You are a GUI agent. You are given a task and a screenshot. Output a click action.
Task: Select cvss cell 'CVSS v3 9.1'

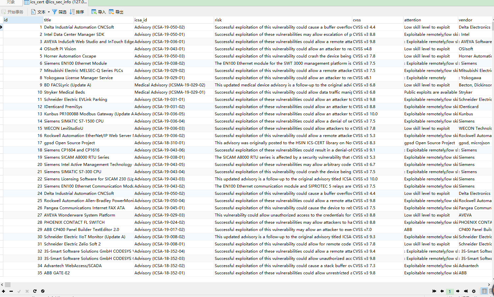click(378, 150)
